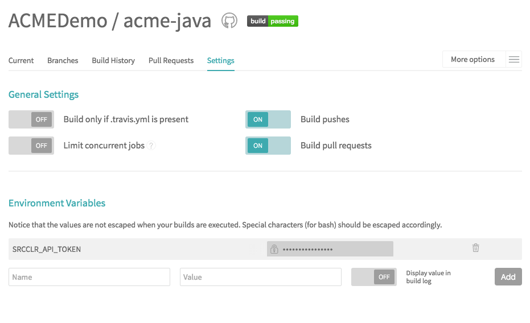530x323 pixels.
Task: Click the Build pushes label
Action: pos(325,119)
